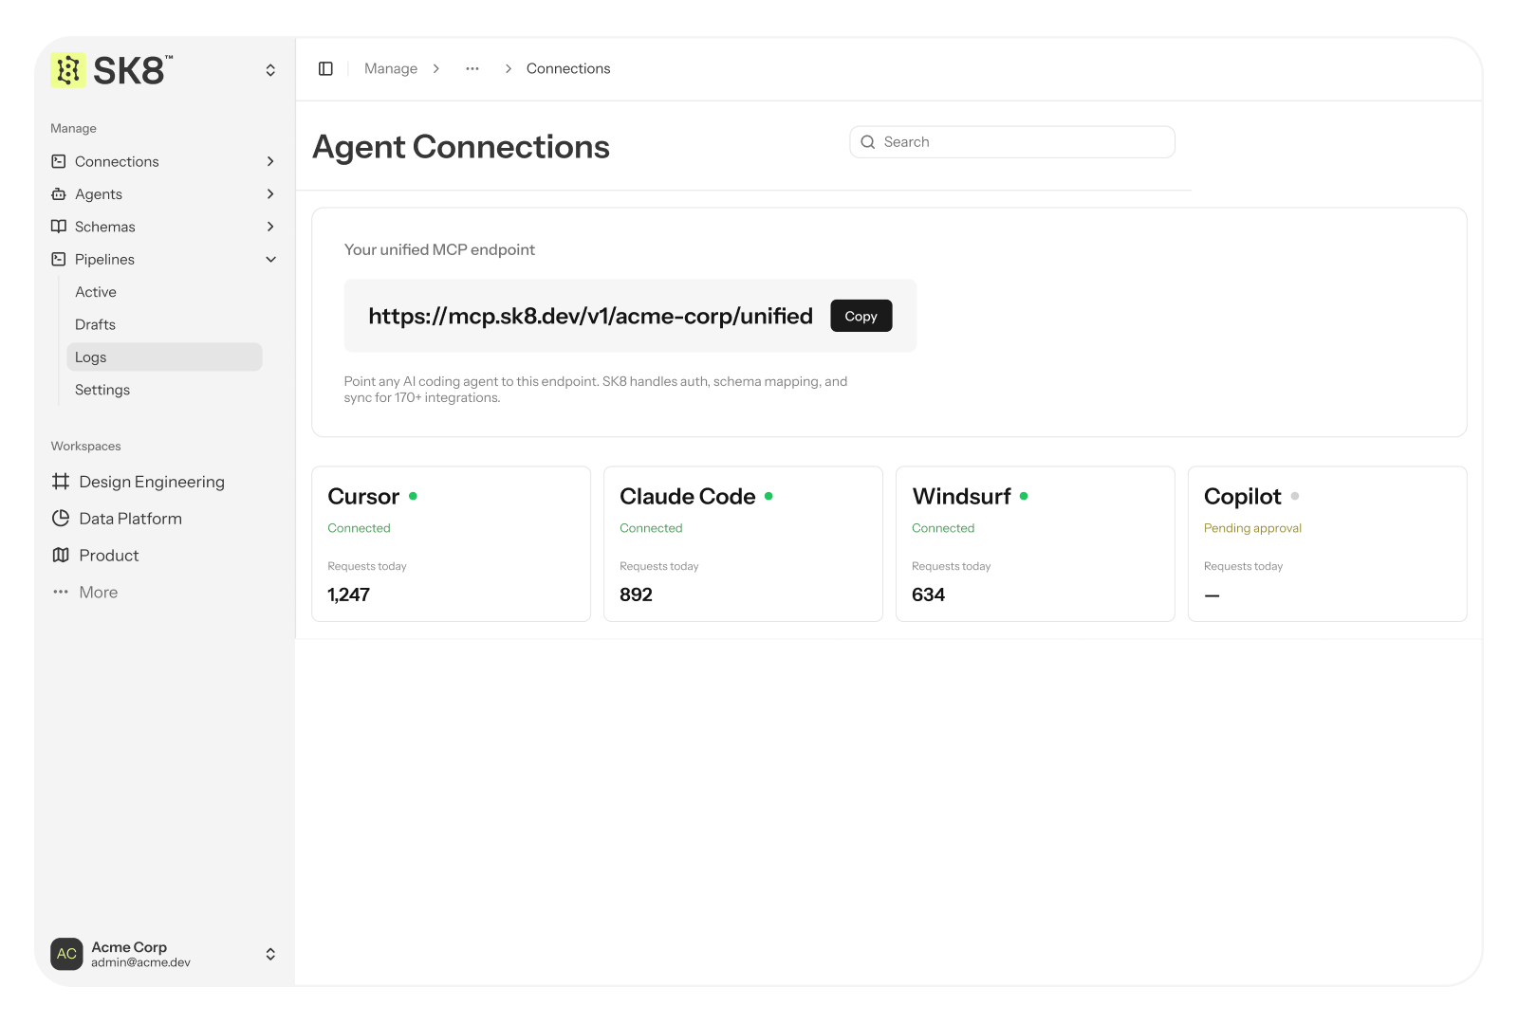Switch to the Drafts pipeline tab
This screenshot has width=1518, height=1024.
(x=95, y=324)
